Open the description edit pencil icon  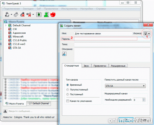coord(64,54)
